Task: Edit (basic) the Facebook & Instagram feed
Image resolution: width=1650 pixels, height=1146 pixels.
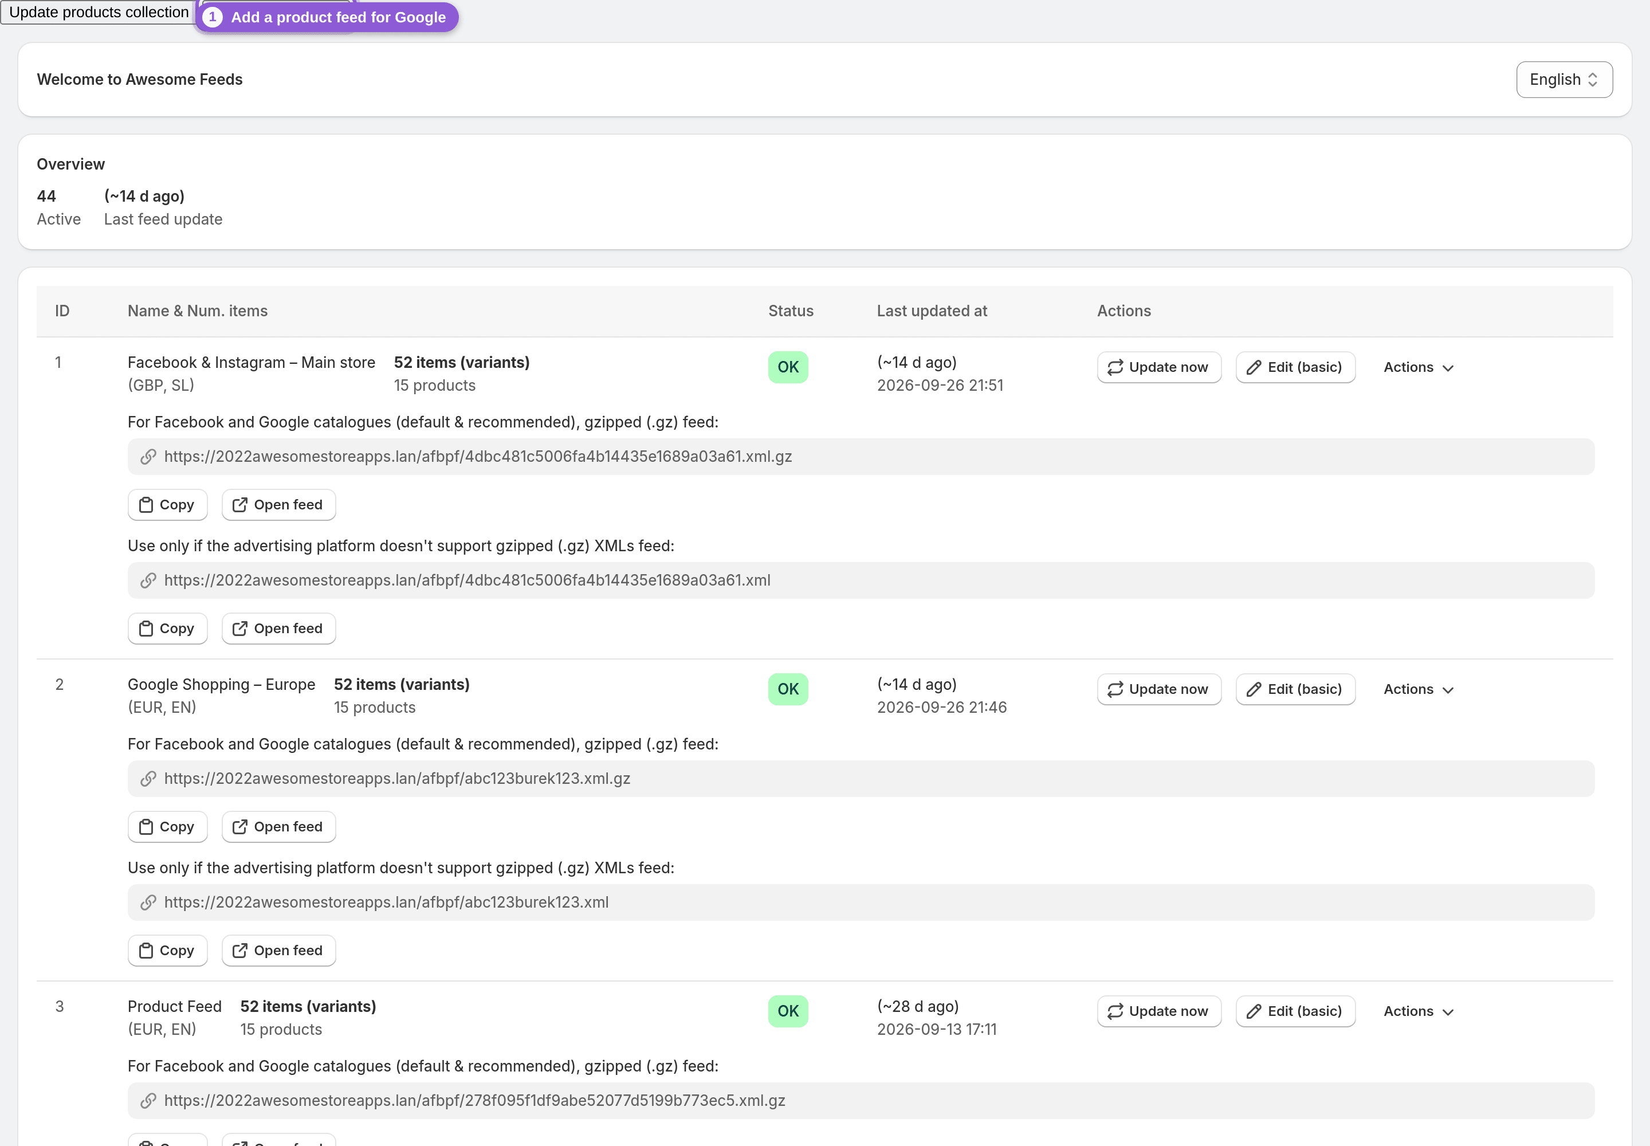Action: [x=1295, y=368]
